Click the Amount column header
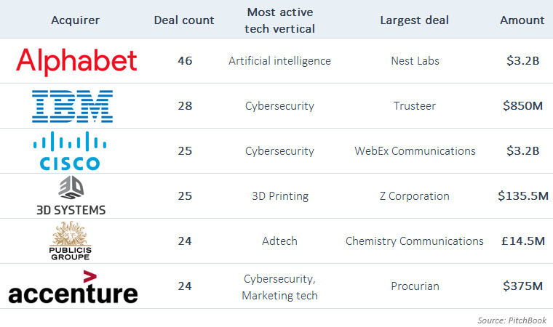This screenshot has width=553, height=327. [x=522, y=20]
